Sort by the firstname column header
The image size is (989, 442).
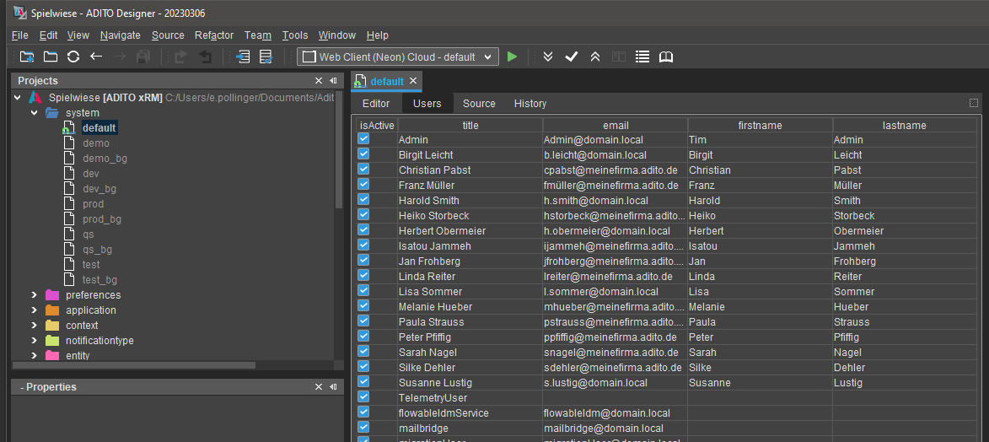coord(760,125)
